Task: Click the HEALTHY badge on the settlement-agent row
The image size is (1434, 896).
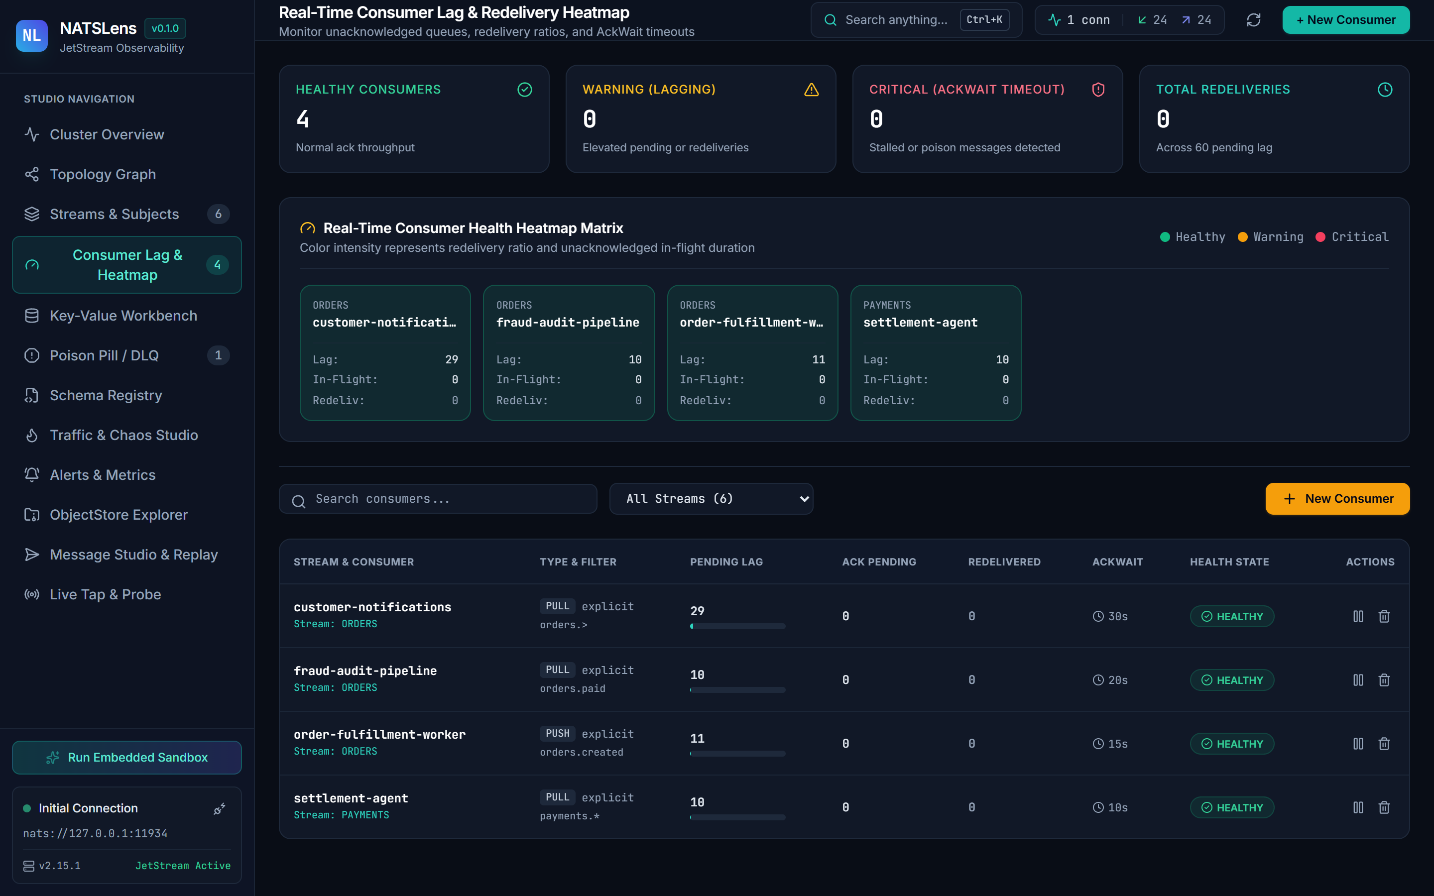Action: click(1232, 808)
